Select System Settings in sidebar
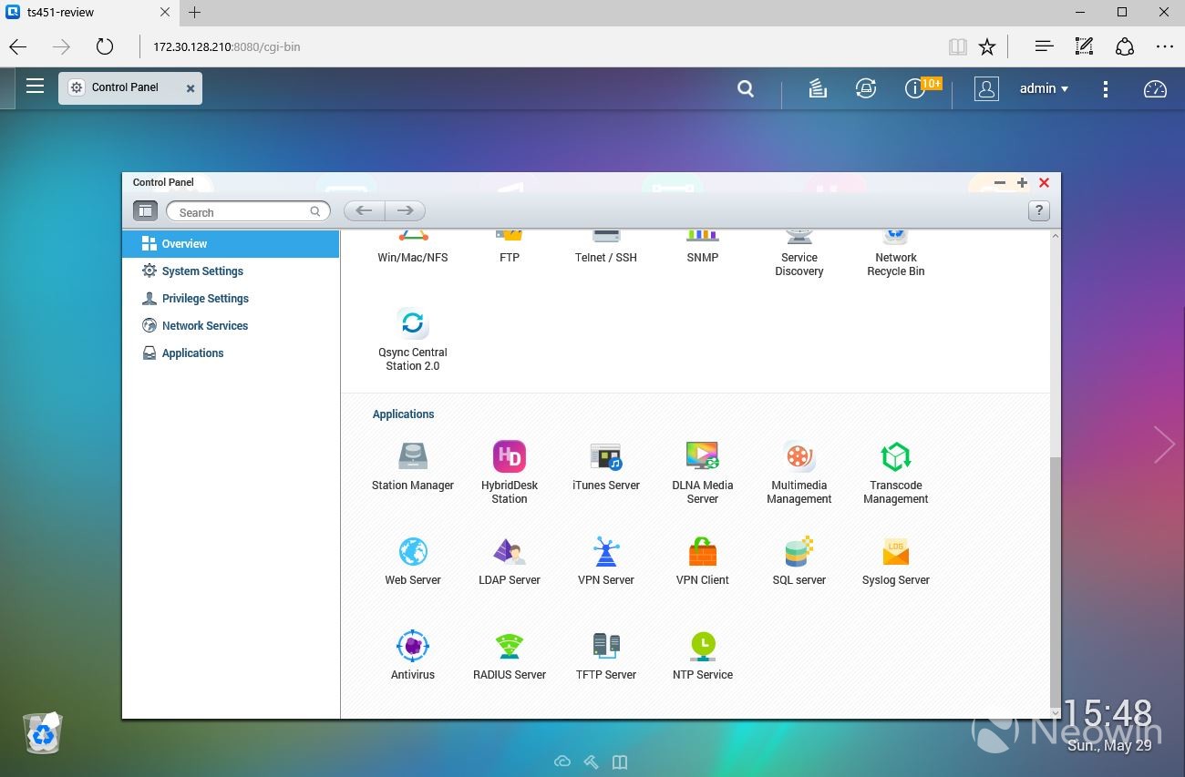Screen dimensions: 1185x777 [x=231, y=271]
